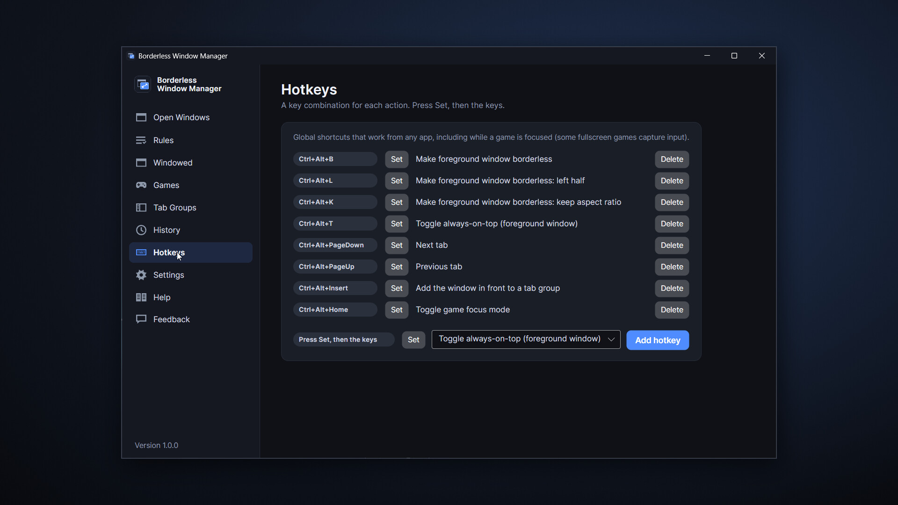898x505 pixels.
Task: Click the Ctrl+Alt+Home key field
Action: (x=335, y=310)
